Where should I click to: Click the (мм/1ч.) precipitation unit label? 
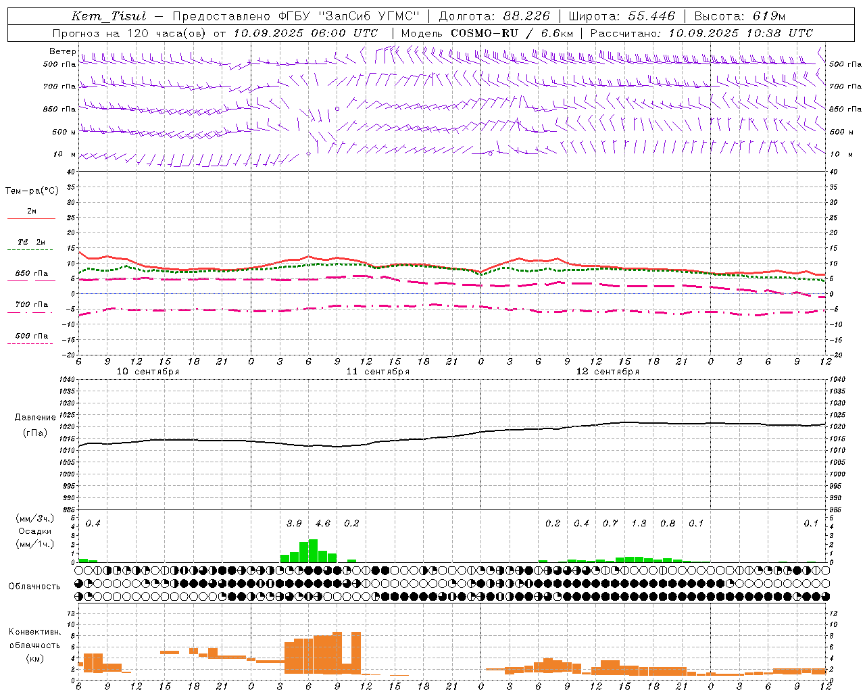pos(35,544)
